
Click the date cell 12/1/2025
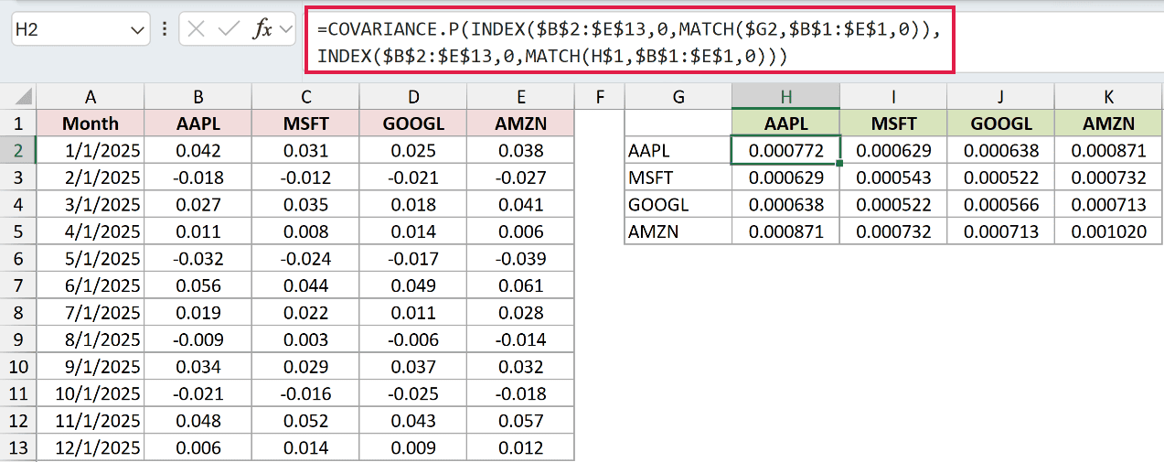pyautogui.click(x=91, y=447)
